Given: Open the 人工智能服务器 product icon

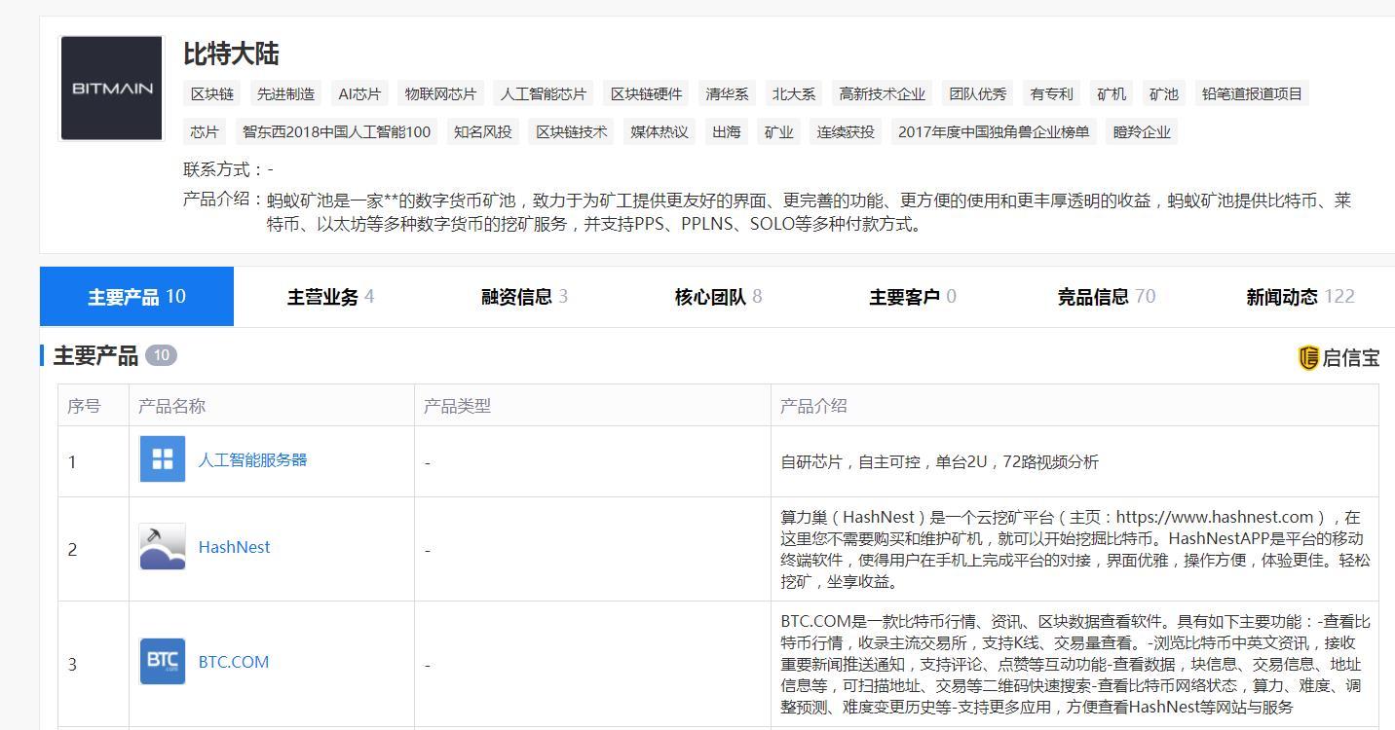Looking at the screenshot, I should (163, 459).
